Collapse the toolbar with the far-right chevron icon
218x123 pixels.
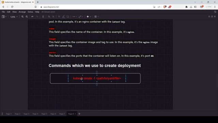[215, 17]
